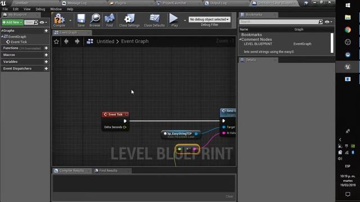Save the level blueprint
This screenshot has height=202, width=360.
(81, 20)
